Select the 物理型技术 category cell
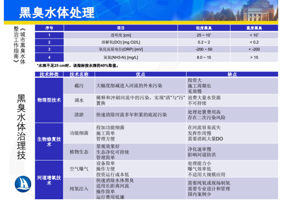Viewport: 289px width, 204px height. (49, 100)
